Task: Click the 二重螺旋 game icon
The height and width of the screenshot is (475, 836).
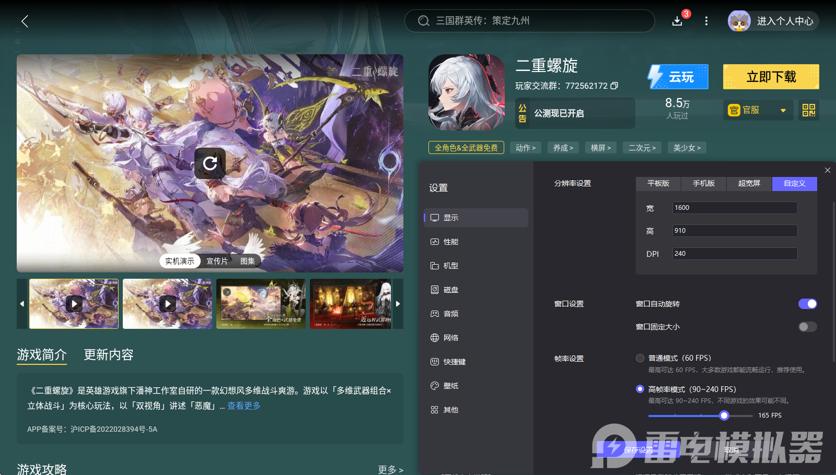Action: (x=467, y=92)
